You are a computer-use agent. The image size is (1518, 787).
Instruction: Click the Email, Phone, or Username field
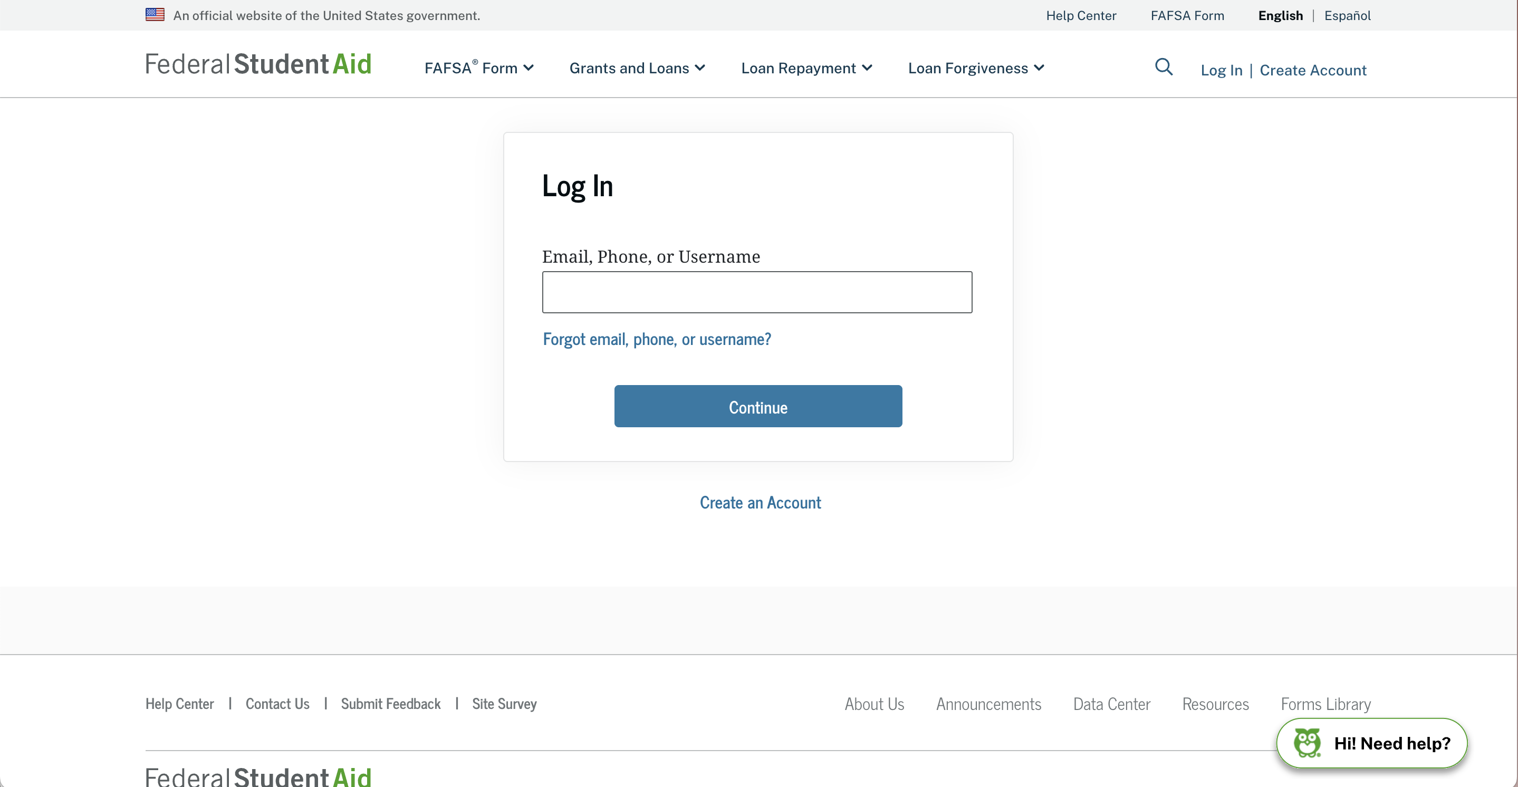click(x=757, y=292)
